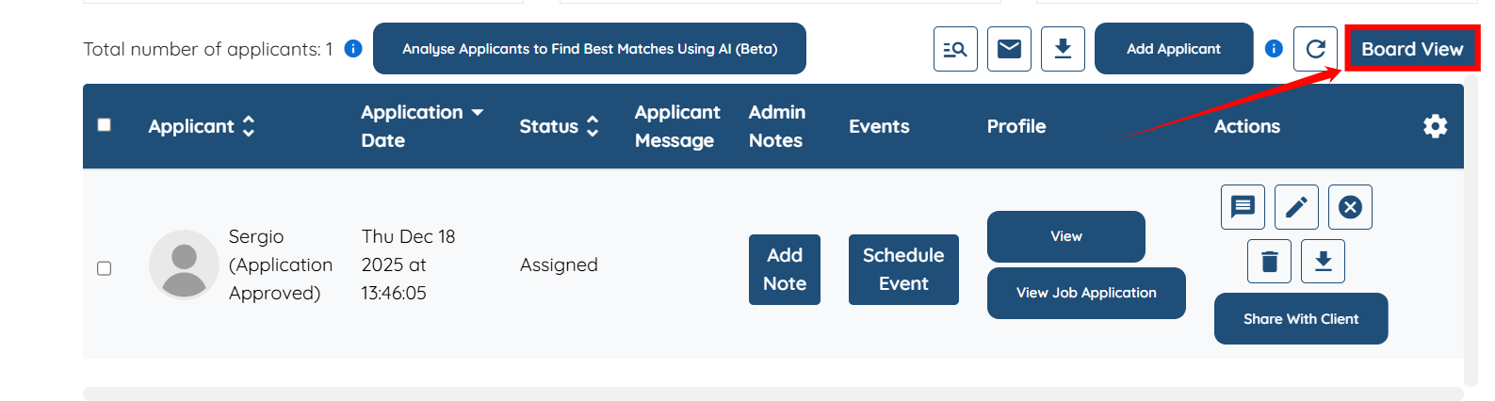1495x401 pixels.
Task: Refresh the applicants list
Action: coord(1315,49)
